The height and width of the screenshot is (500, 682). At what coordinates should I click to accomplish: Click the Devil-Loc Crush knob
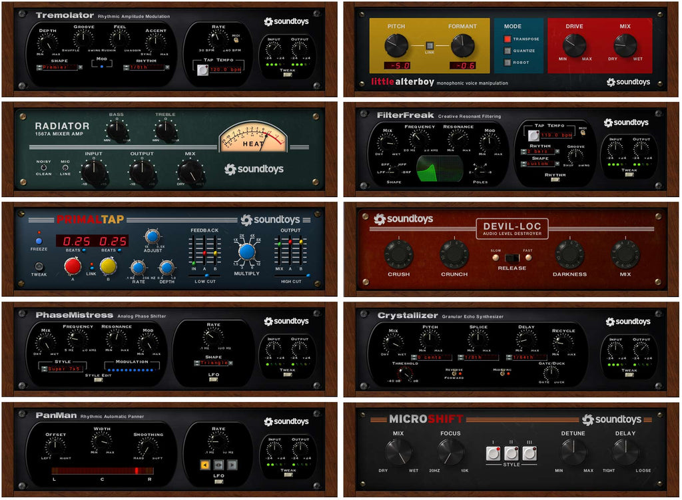click(x=399, y=255)
